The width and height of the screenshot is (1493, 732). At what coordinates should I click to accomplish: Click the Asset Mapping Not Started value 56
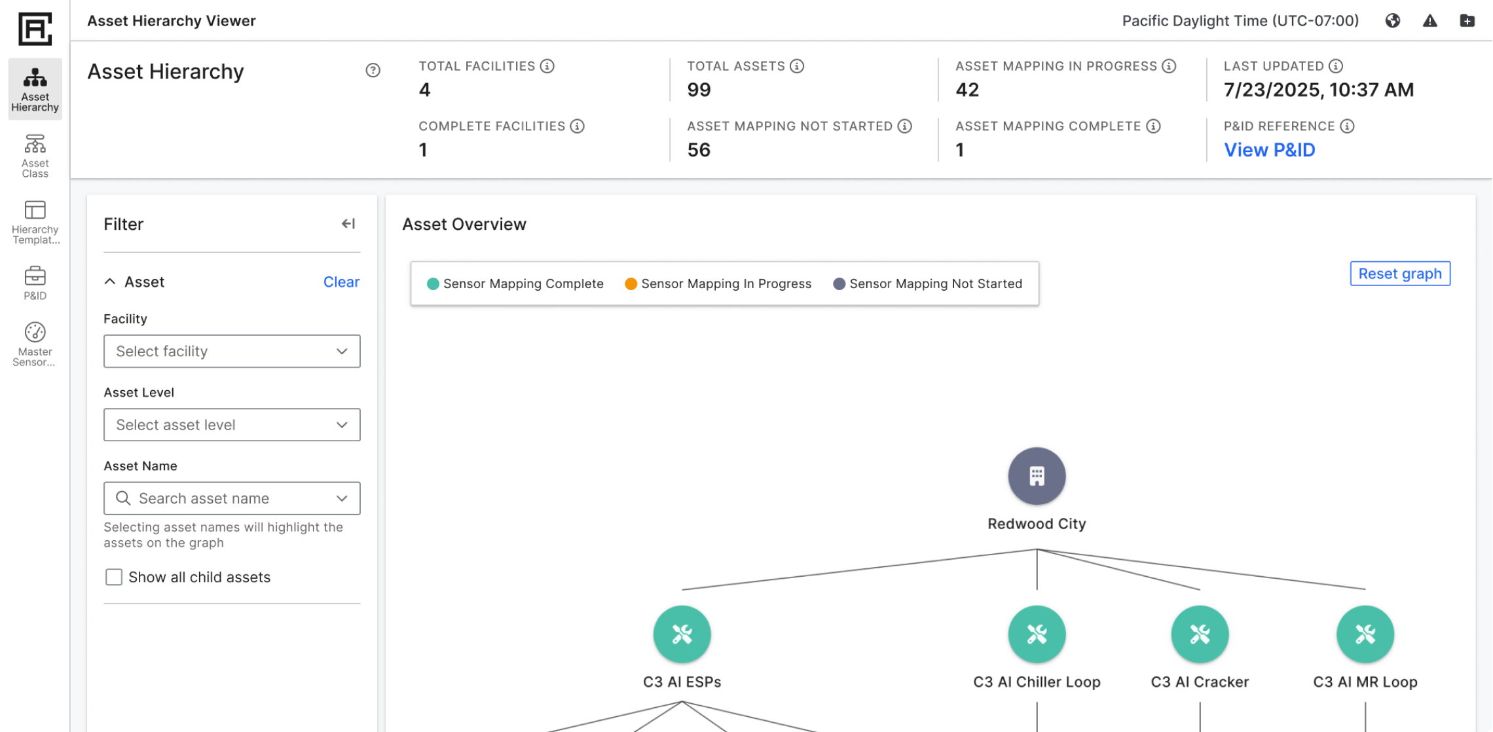[x=699, y=150]
